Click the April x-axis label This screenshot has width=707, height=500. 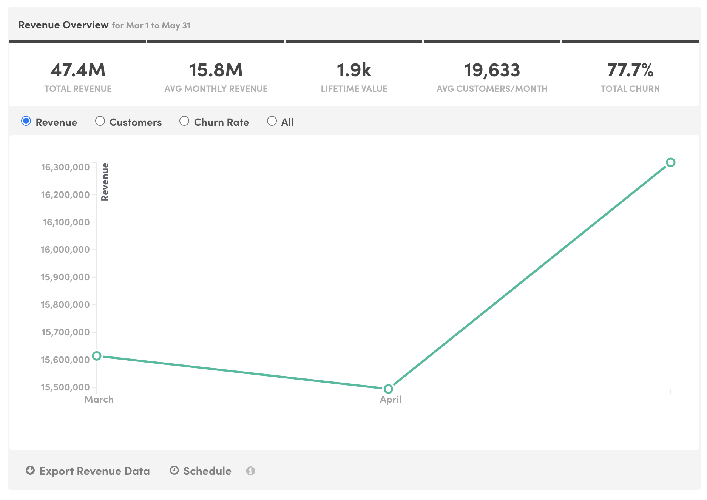(391, 399)
